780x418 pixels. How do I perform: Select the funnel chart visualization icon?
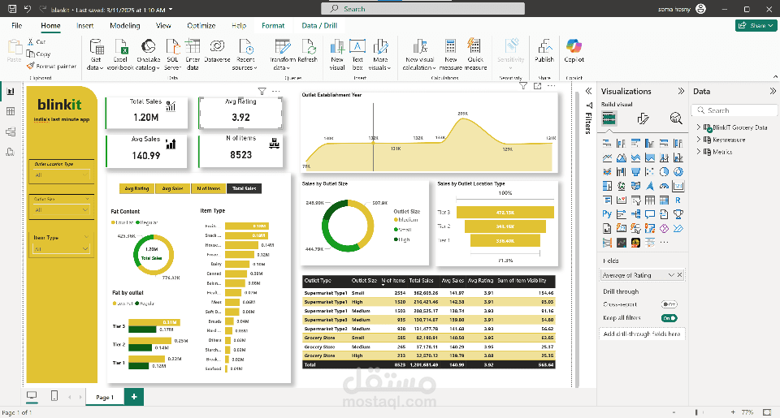click(x=635, y=172)
